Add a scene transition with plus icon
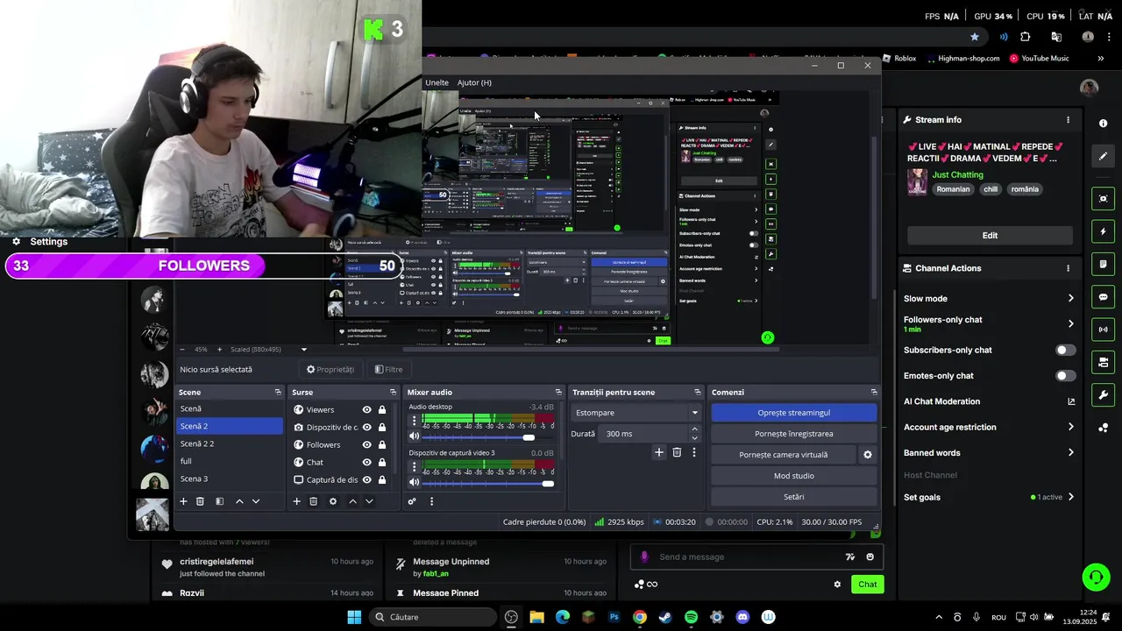Screen dimensions: 1122x631 coord(659,452)
